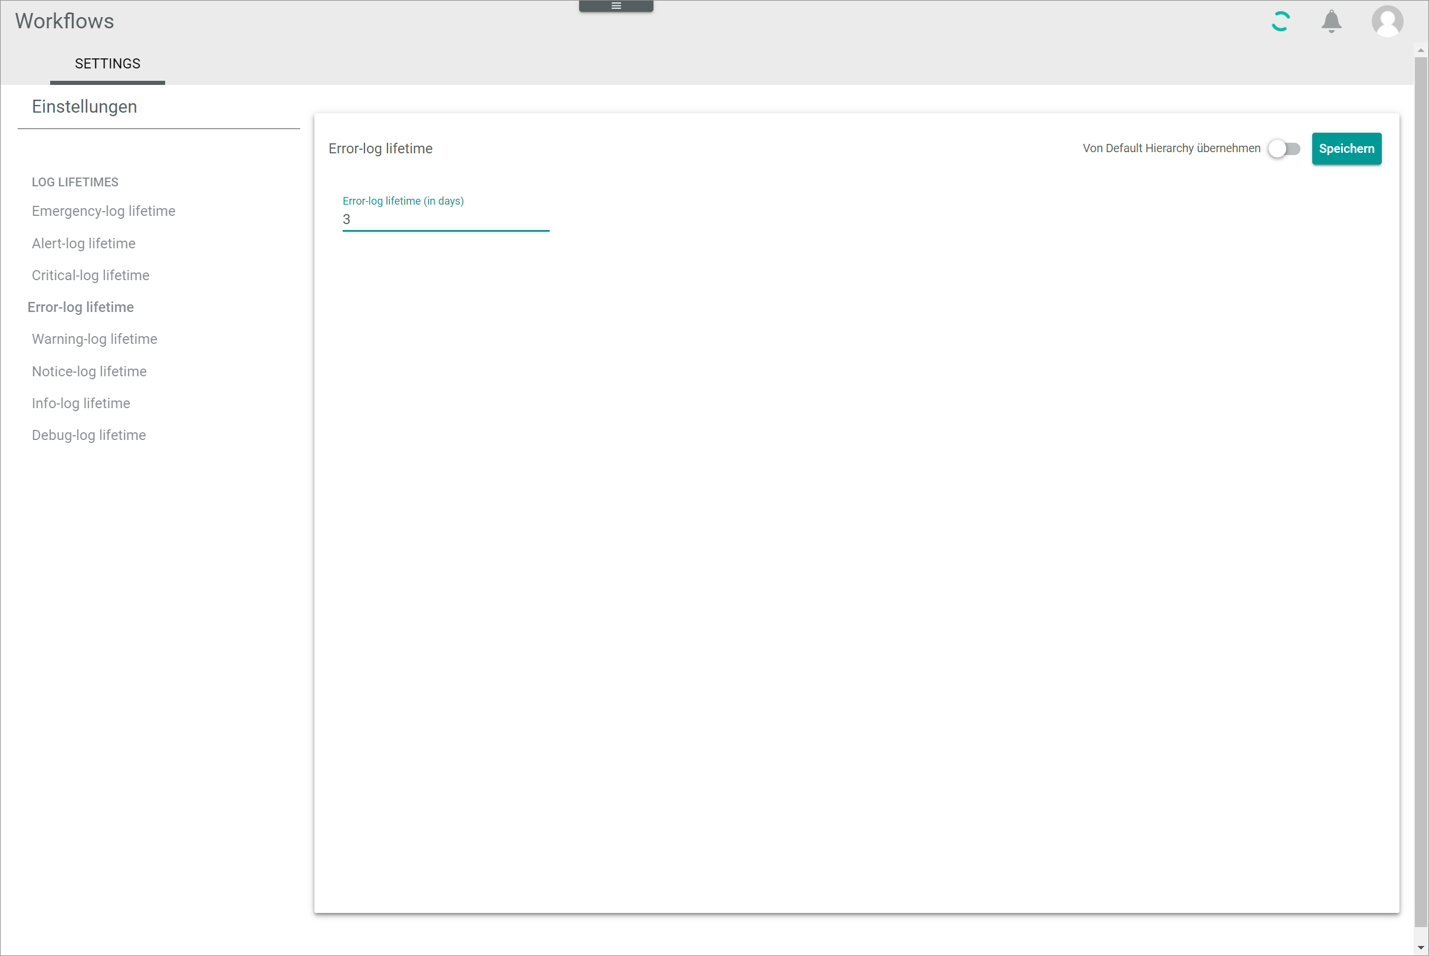The height and width of the screenshot is (956, 1429).
Task: Select the Error-log lifetime menu item
Action: click(x=80, y=307)
